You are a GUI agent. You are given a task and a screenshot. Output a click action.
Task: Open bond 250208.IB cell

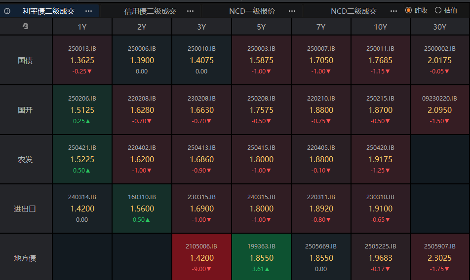261,109
